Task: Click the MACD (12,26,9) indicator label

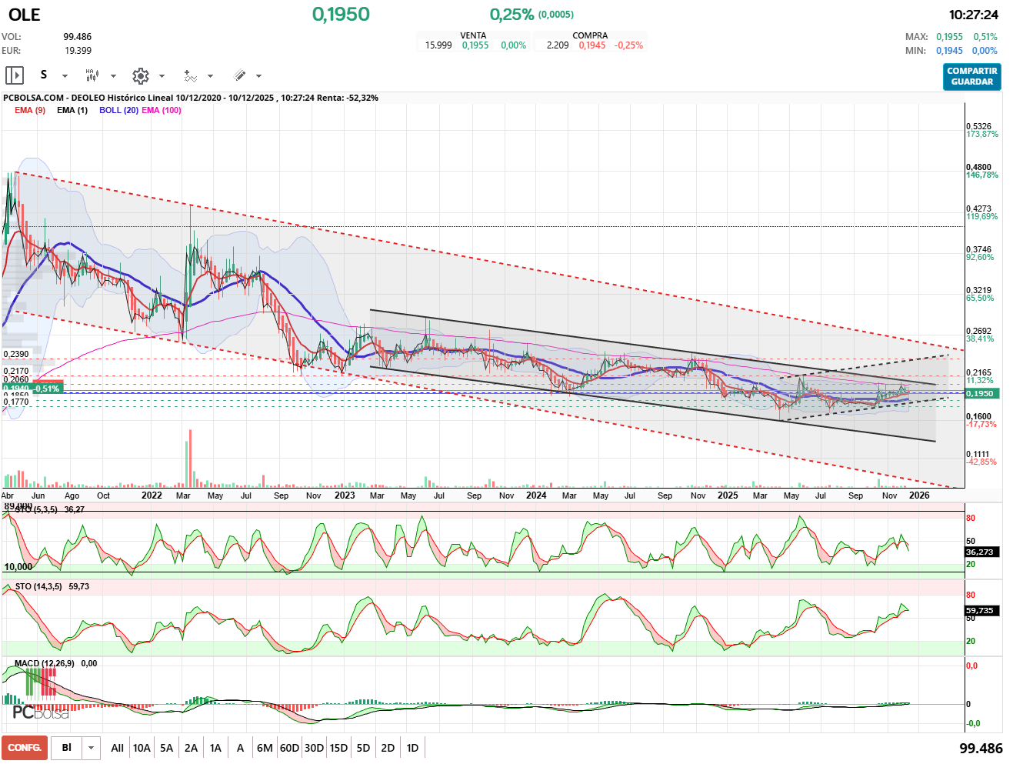Action: tap(45, 663)
